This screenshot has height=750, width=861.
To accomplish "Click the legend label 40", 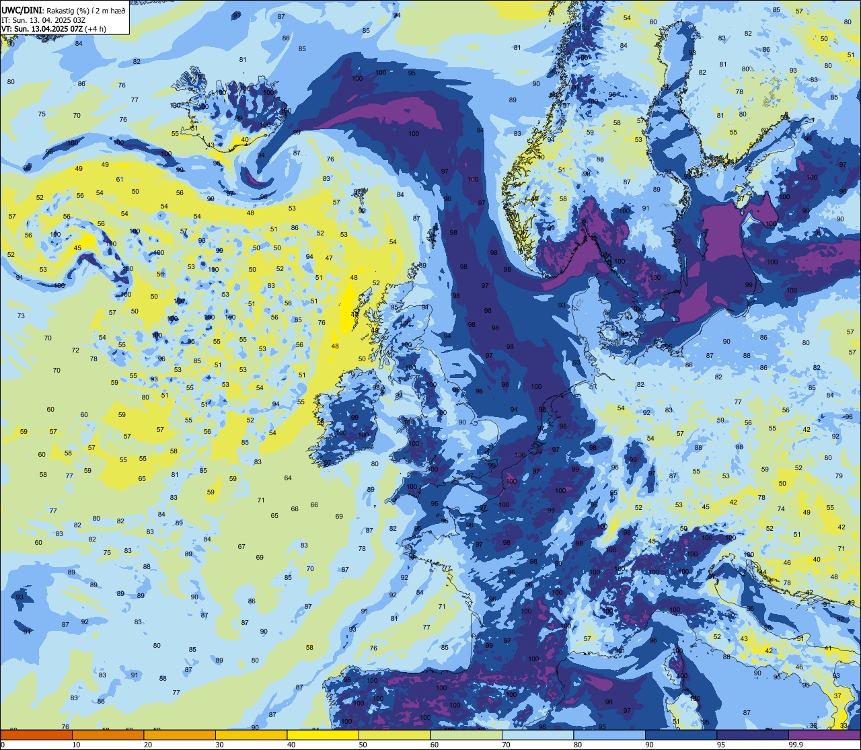I will click(x=291, y=745).
